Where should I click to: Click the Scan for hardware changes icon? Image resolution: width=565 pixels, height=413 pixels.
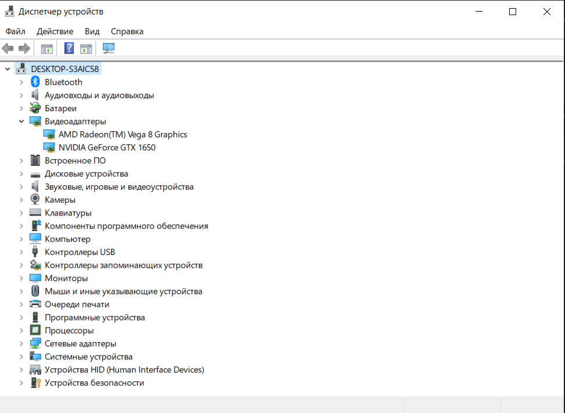click(x=109, y=48)
